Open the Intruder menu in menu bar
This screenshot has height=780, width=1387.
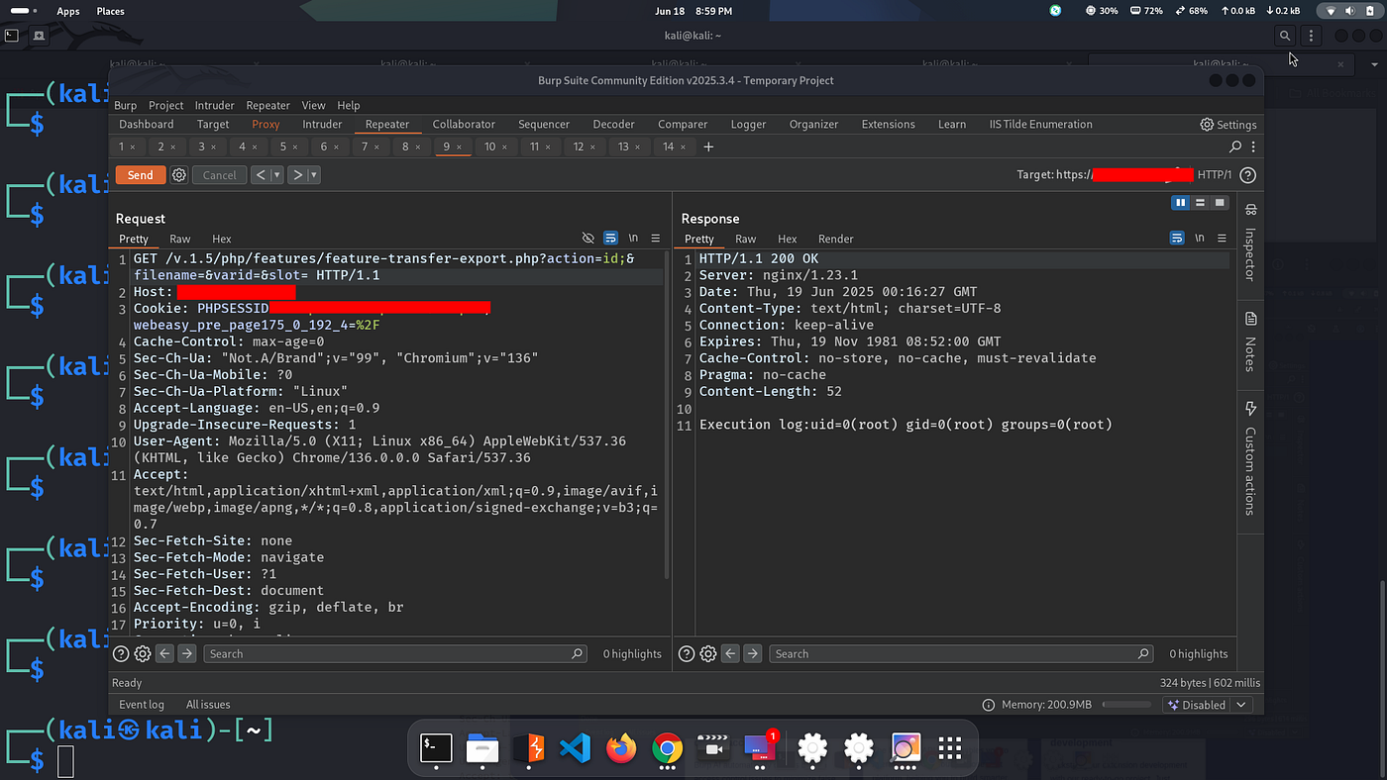pos(215,105)
